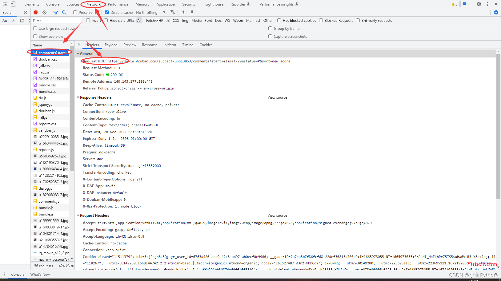Toggle Invert filter checkbox
The width and height of the screenshot is (501, 281).
click(88, 20)
